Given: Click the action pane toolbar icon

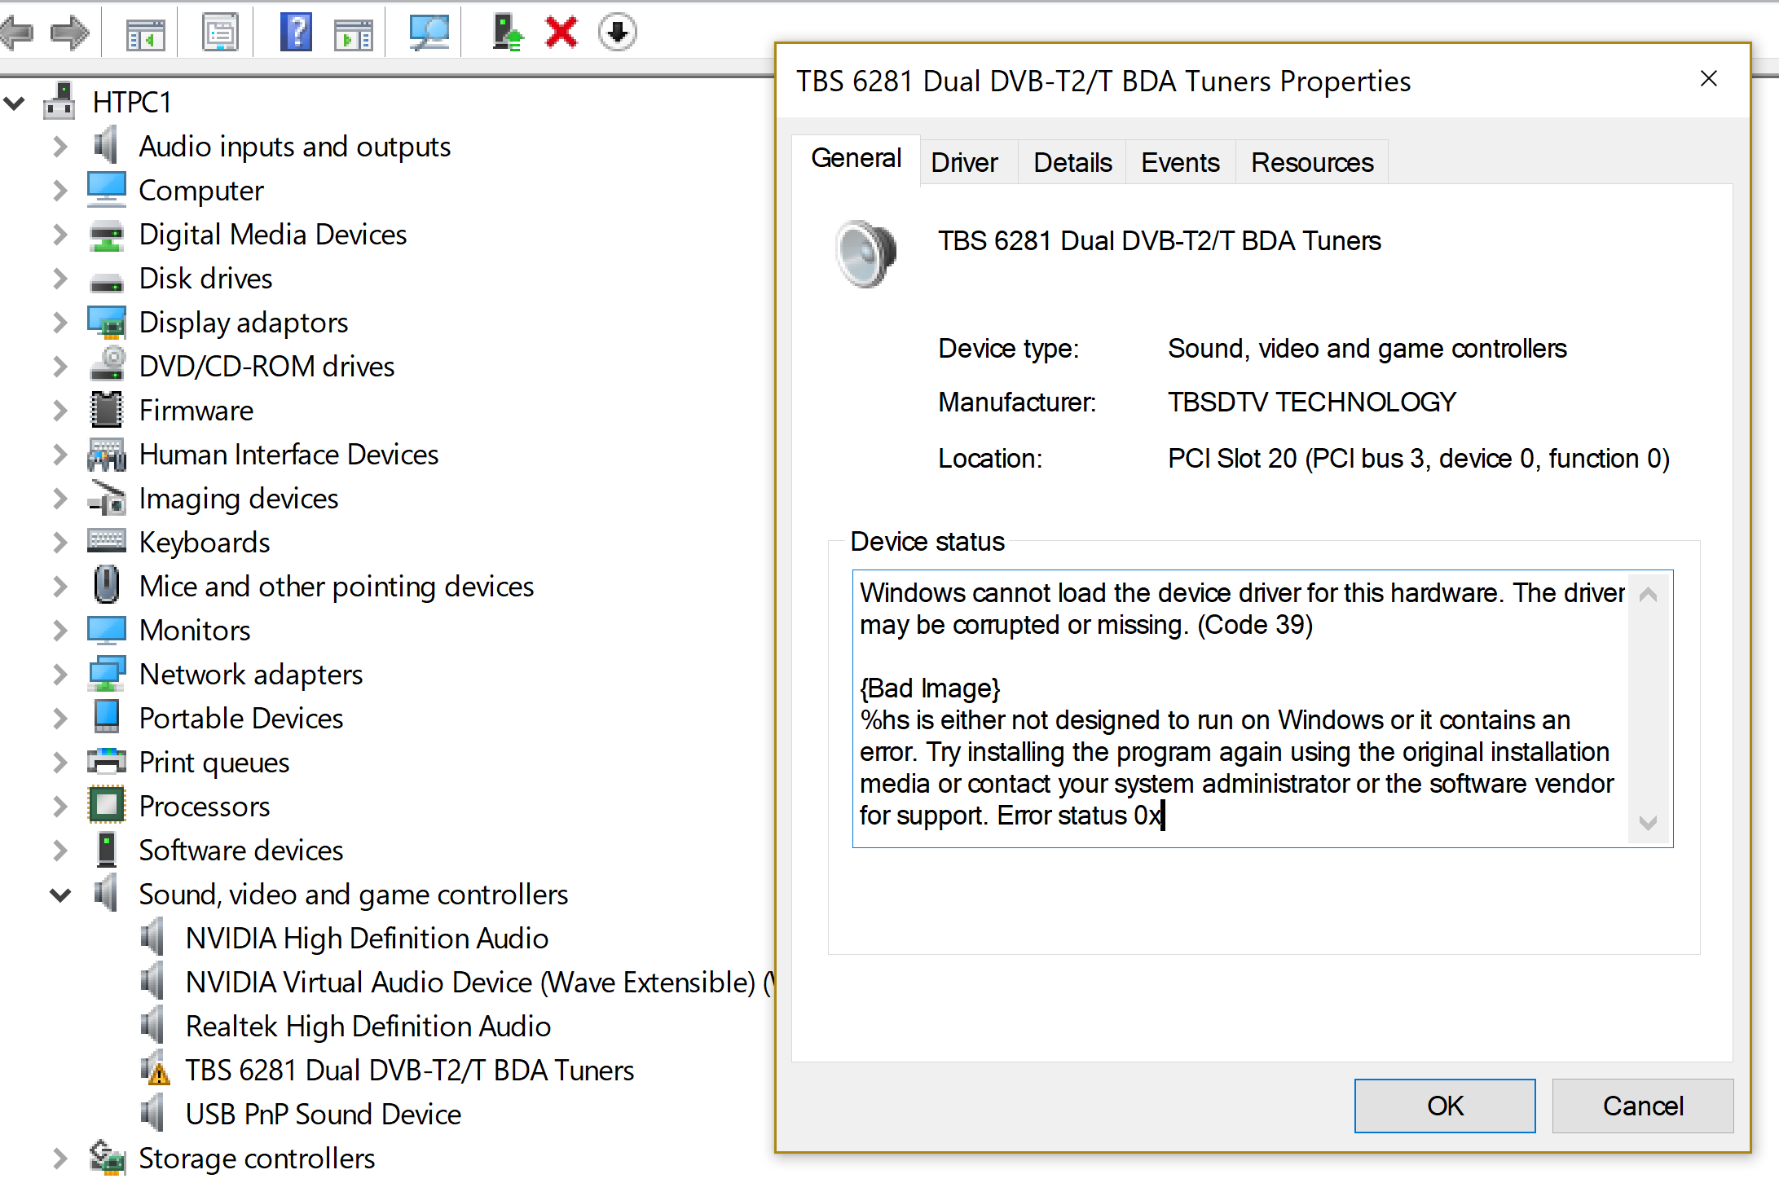Looking at the screenshot, I should pyautogui.click(x=353, y=34).
